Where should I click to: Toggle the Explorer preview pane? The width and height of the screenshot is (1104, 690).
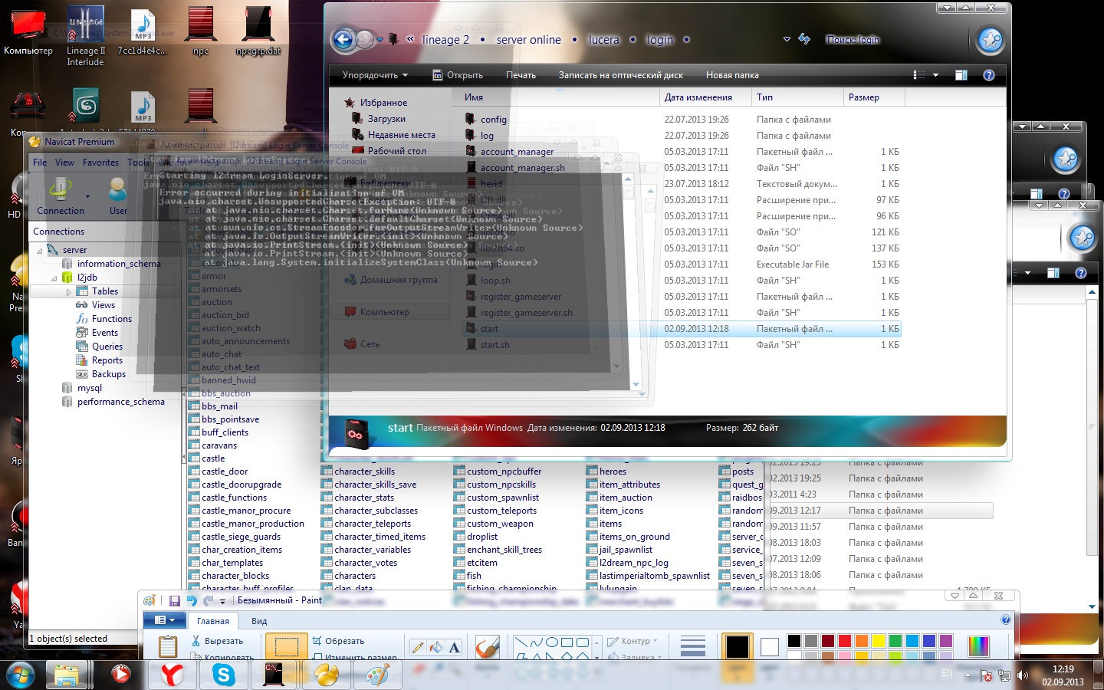pos(961,75)
